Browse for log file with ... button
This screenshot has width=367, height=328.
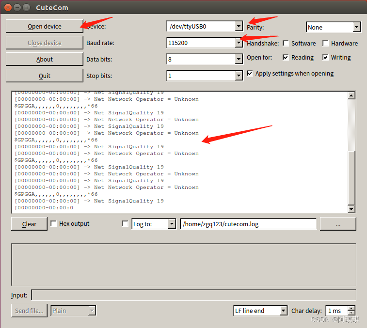pyautogui.click(x=338, y=224)
